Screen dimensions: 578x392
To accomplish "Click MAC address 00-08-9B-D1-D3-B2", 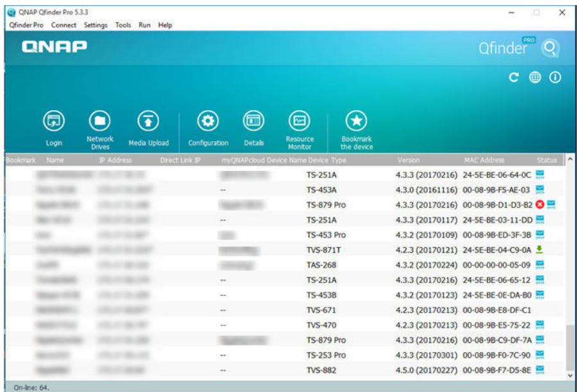I will [498, 205].
